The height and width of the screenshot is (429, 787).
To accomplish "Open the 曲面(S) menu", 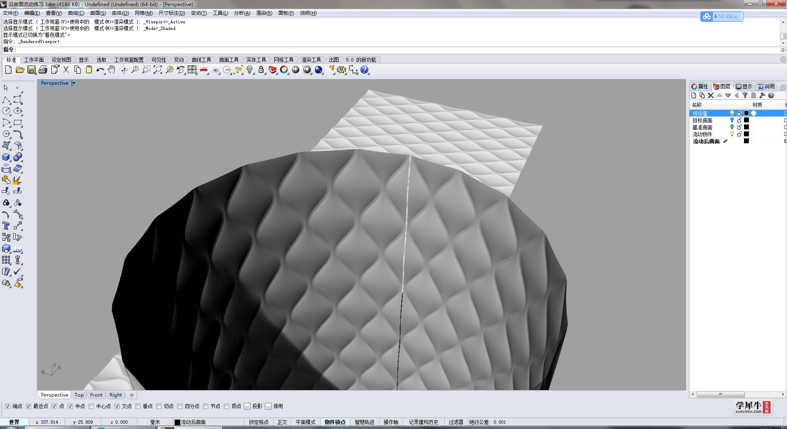I will (x=98, y=13).
